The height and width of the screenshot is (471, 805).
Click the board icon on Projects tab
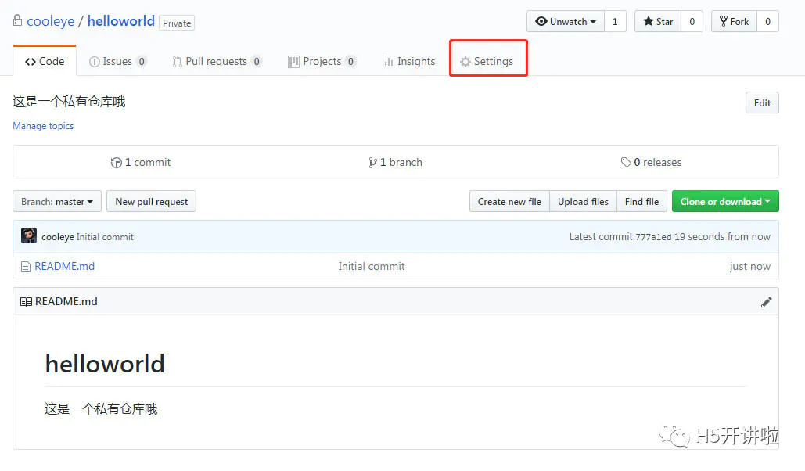[293, 62]
